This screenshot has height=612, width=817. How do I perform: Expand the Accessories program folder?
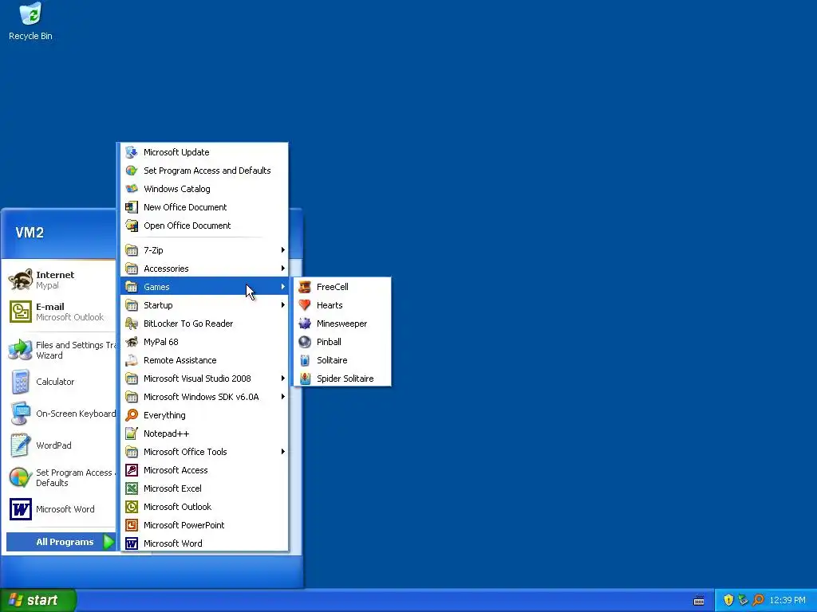point(204,269)
